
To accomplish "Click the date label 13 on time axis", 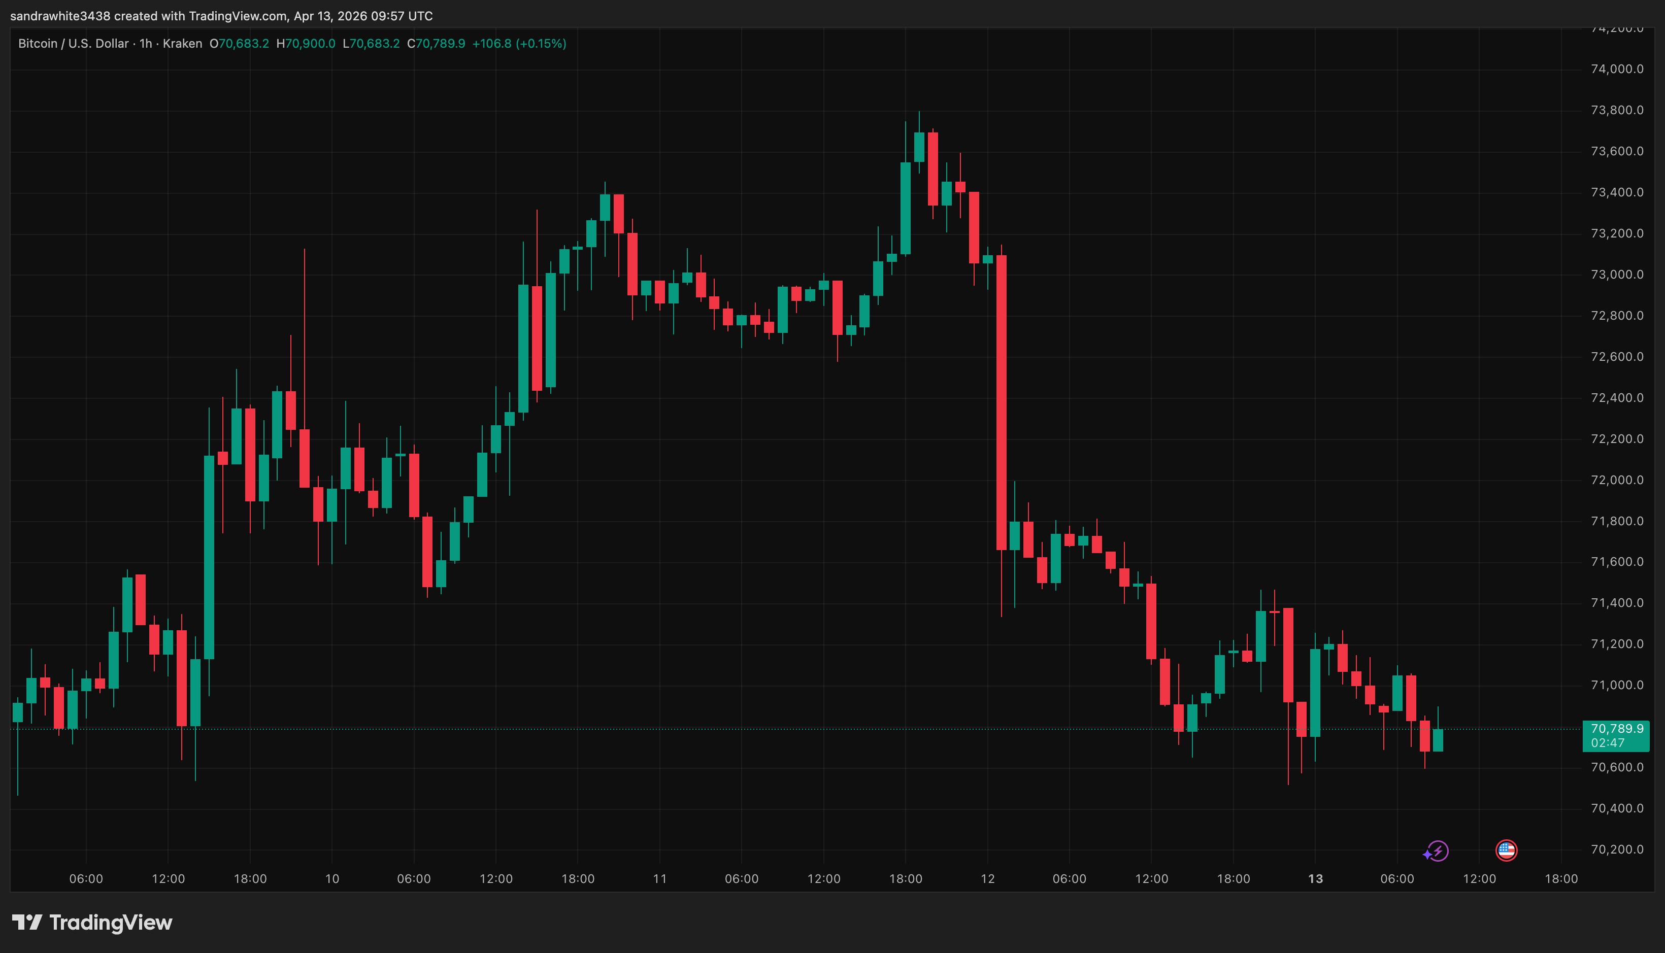I will point(1316,879).
